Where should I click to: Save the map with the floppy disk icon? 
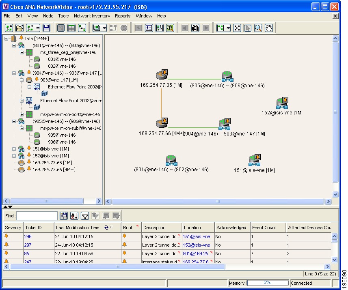click(x=46, y=28)
